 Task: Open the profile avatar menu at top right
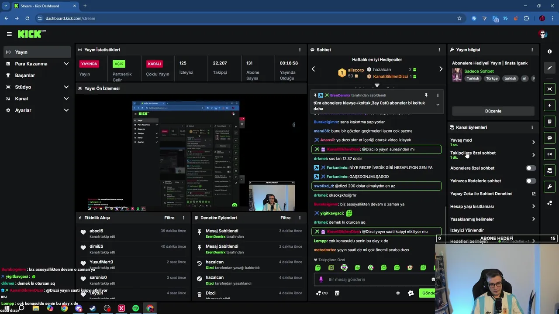[543, 34]
